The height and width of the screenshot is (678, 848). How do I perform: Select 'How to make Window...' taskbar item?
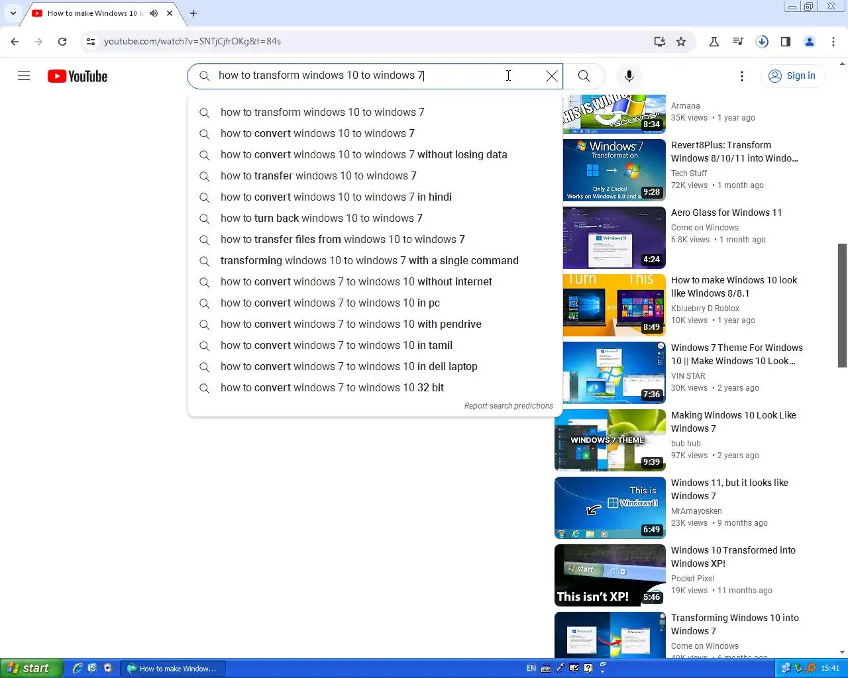[x=172, y=669]
